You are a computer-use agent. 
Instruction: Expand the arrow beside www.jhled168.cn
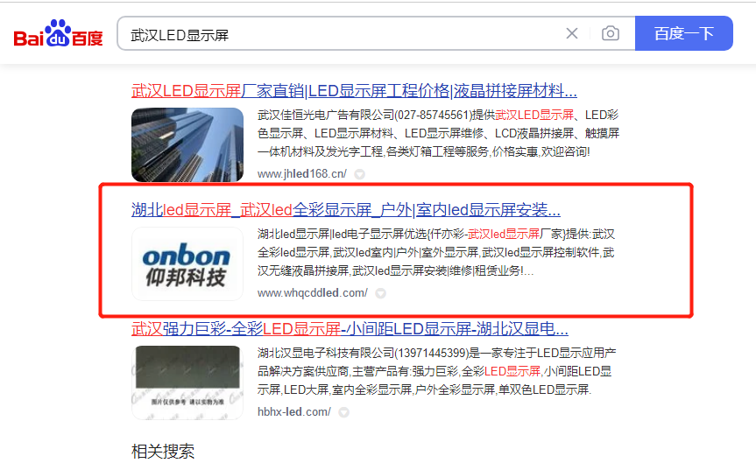pyautogui.click(x=360, y=174)
